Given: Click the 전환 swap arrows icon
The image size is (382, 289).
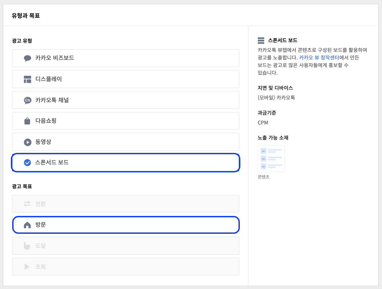Looking at the screenshot, I should pos(27,204).
